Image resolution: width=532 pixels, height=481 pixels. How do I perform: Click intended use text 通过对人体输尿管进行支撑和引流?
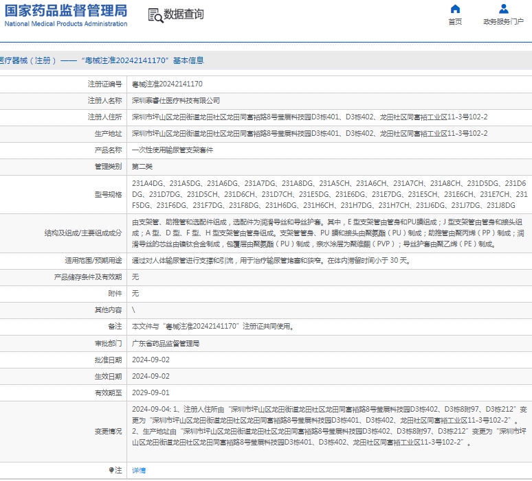(x=270, y=261)
